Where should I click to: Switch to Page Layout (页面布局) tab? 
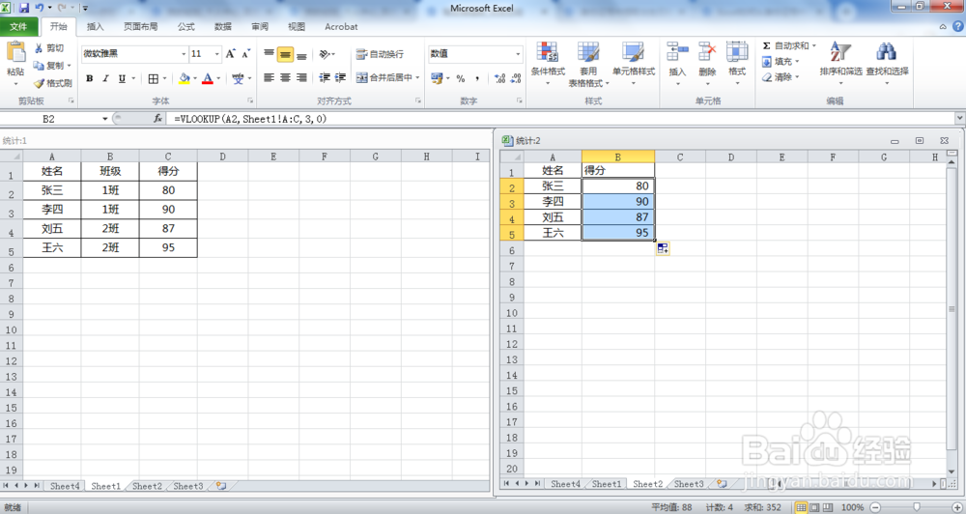point(140,26)
